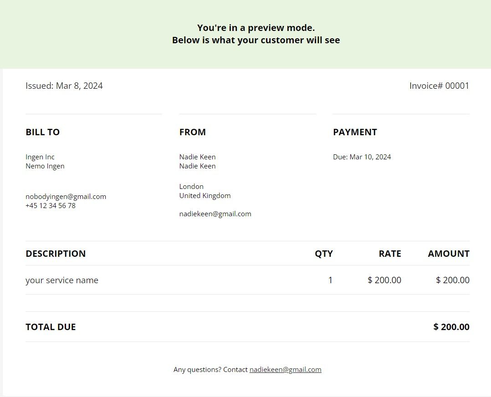Select the 'Nemo Ingen' contact name
This screenshot has height=397, width=491.
click(x=45, y=166)
